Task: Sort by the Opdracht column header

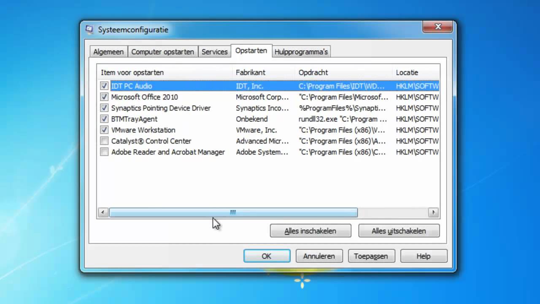Action: pyautogui.click(x=343, y=73)
